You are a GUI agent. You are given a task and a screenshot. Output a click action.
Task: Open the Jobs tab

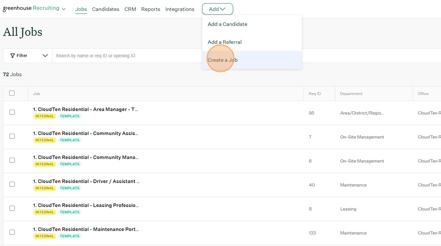click(81, 9)
